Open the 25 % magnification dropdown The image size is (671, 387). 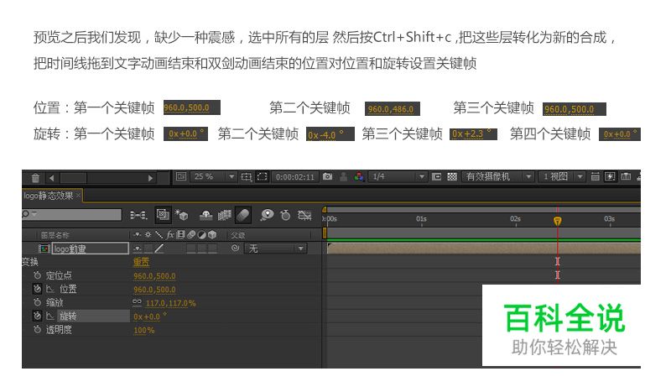click(x=214, y=176)
